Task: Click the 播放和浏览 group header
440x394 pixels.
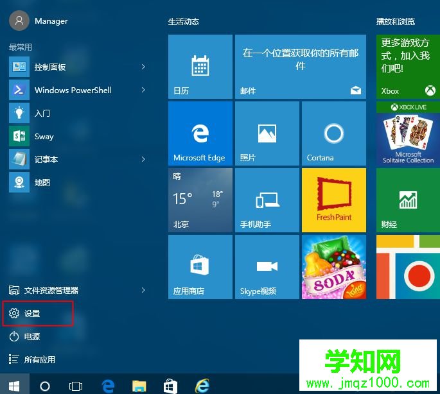Action: click(396, 22)
